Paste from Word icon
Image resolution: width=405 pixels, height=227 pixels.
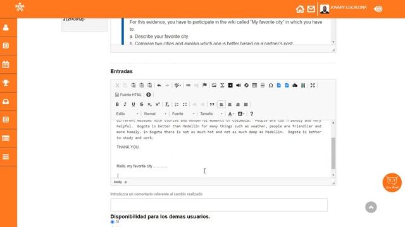[150, 85]
